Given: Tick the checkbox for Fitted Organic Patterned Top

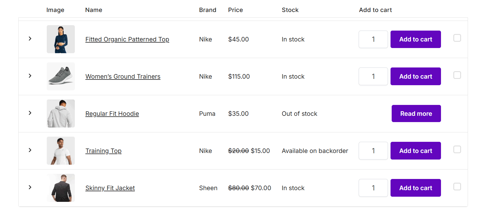Looking at the screenshot, I should click(x=457, y=38).
